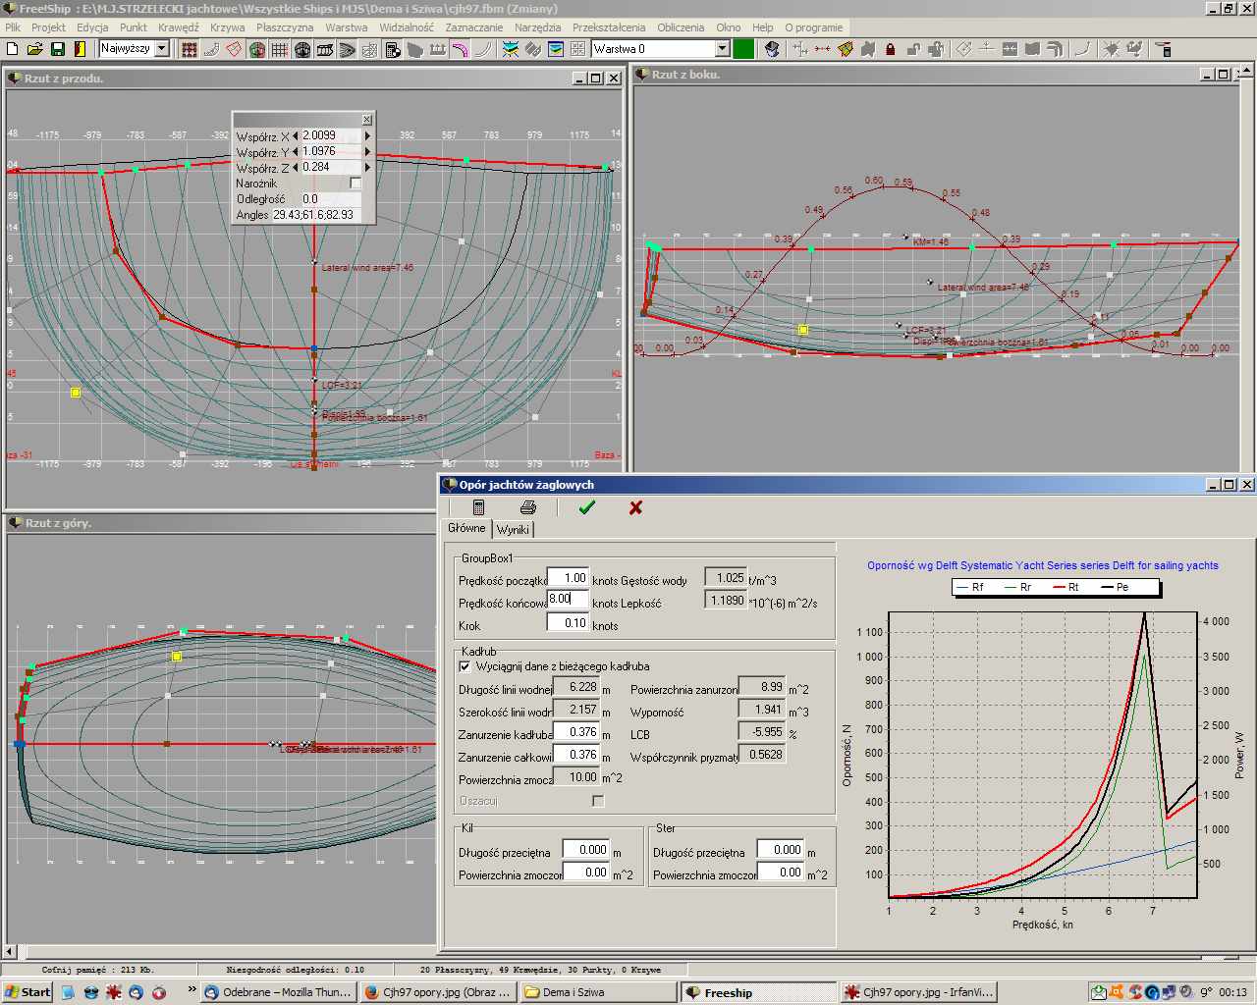Click the open file folder icon
1257x1005 pixels.
[x=35, y=49]
